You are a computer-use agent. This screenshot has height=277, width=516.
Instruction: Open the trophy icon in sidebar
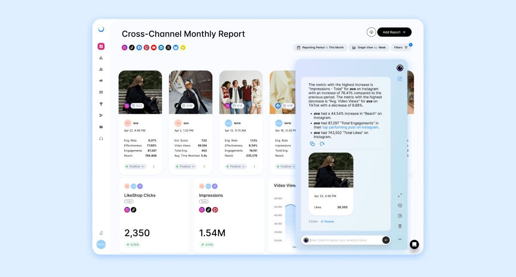click(101, 104)
